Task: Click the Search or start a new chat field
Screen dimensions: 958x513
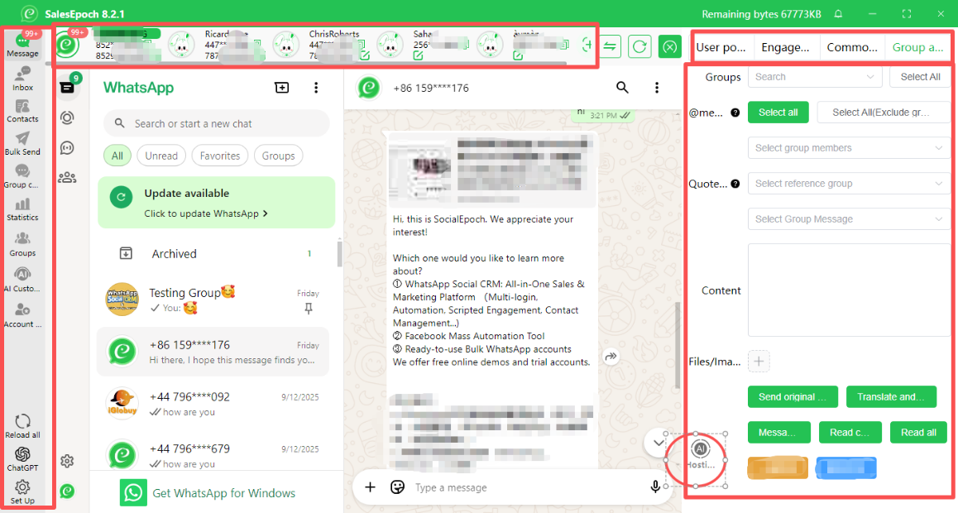Action: [216, 123]
